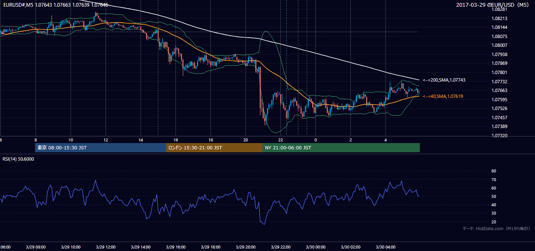Click the Tokyo 08:00-15:30 JST session bar

click(x=100, y=148)
